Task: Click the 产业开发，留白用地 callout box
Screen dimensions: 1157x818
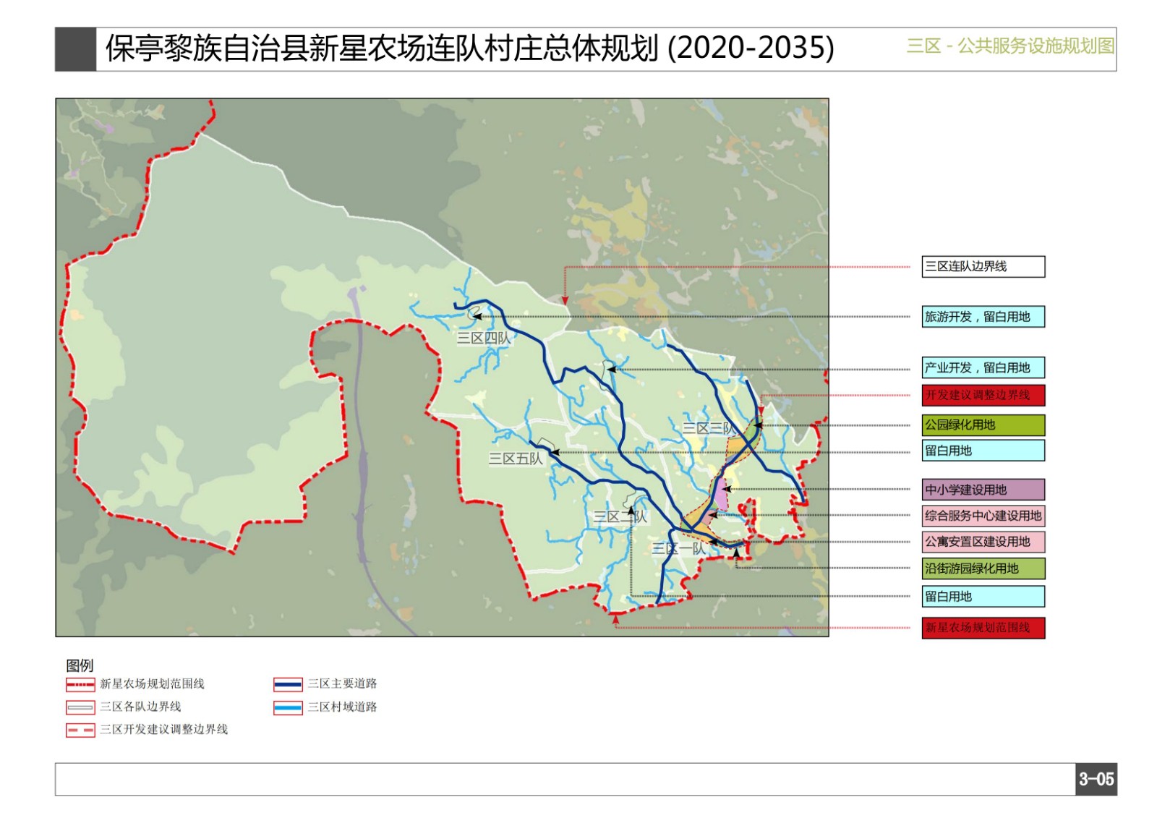Action: click(x=983, y=368)
